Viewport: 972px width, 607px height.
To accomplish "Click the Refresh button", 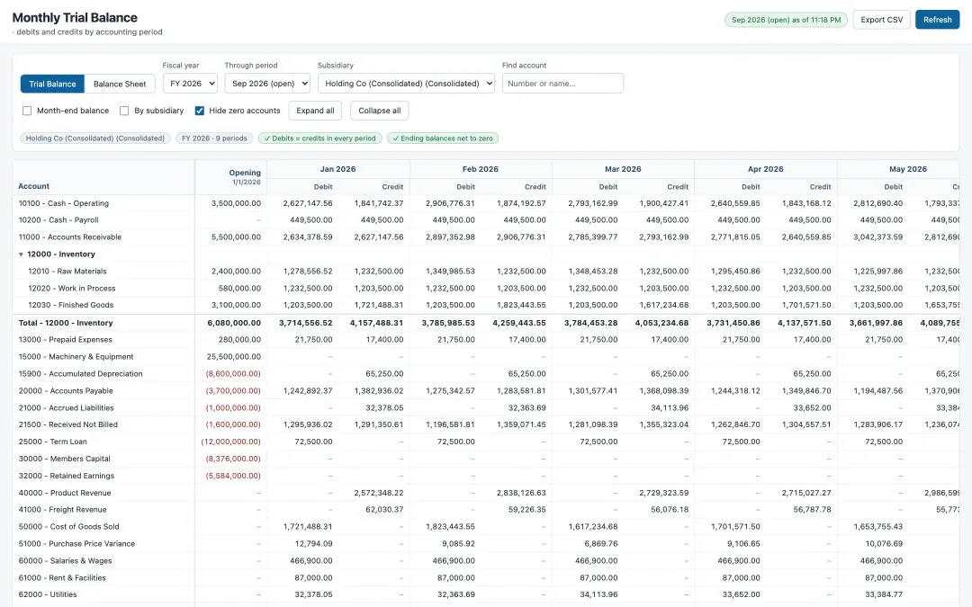I will pyautogui.click(x=937, y=20).
